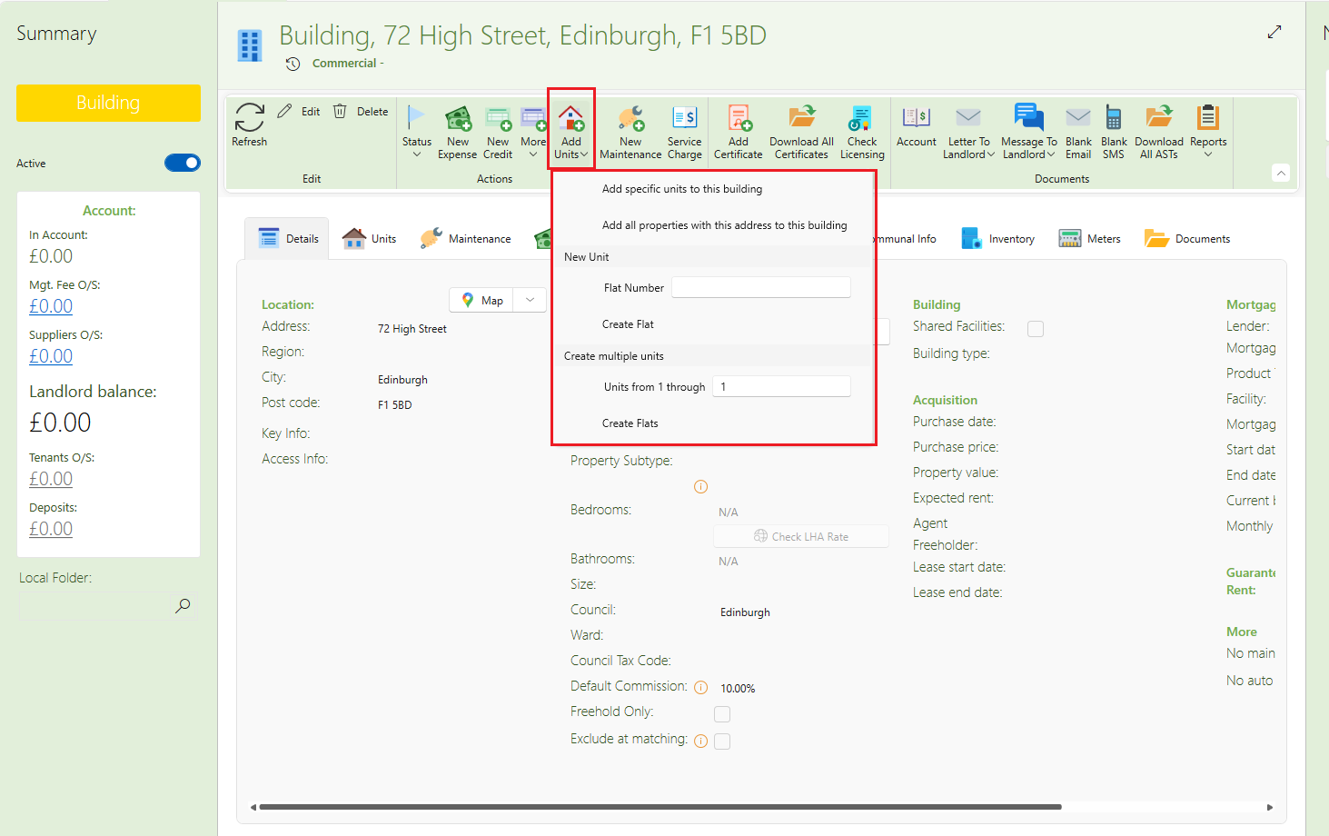The width and height of the screenshot is (1329, 836).
Task: Click the scrollbar left arrow
Action: tap(253, 807)
